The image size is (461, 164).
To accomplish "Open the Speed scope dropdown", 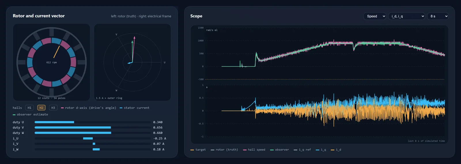I will click(375, 16).
